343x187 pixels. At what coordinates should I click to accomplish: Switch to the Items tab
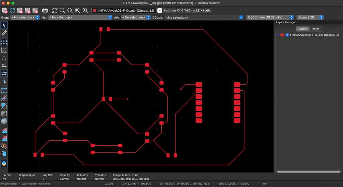316,29
